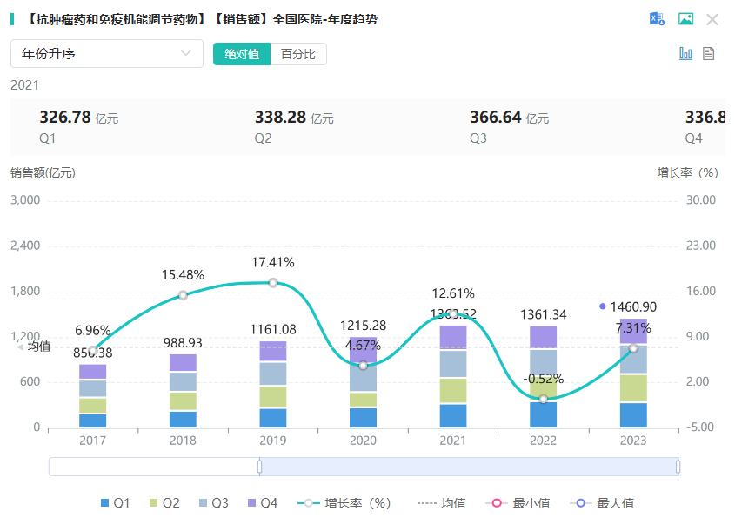Switch to data table view icon
The width and height of the screenshot is (735, 525).
tap(709, 54)
